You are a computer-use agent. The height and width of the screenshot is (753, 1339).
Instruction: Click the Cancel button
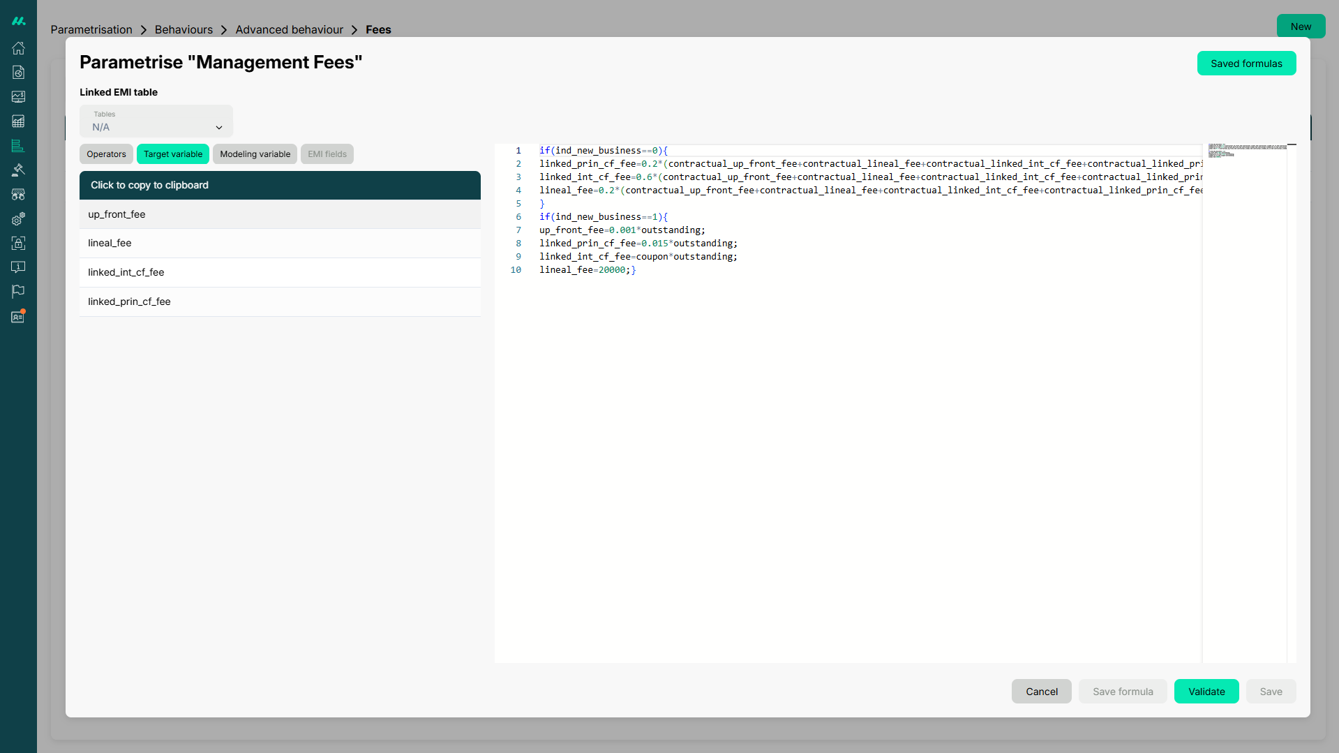(x=1041, y=692)
